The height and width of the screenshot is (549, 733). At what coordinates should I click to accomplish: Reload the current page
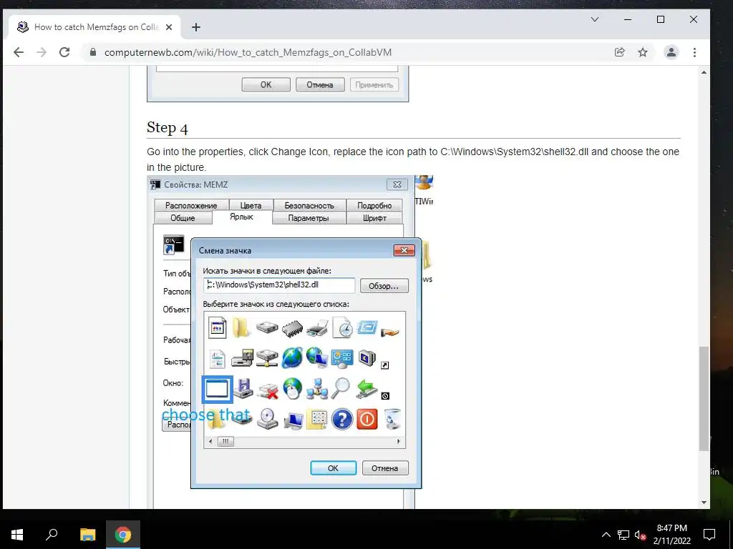point(64,52)
